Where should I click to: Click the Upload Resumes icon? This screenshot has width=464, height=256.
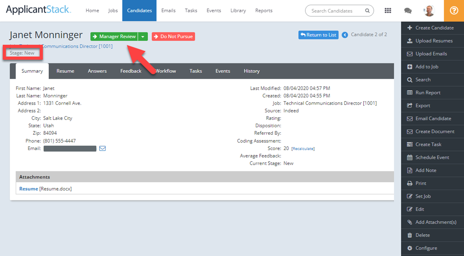click(410, 41)
